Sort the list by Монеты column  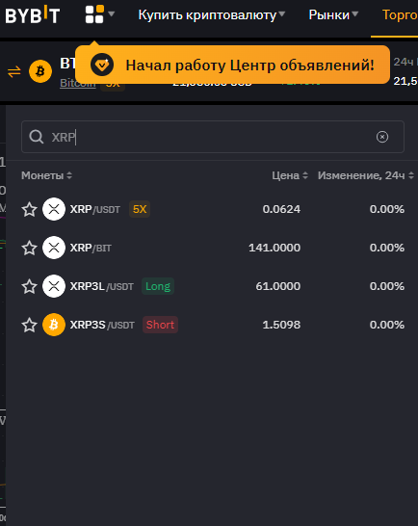(46, 175)
